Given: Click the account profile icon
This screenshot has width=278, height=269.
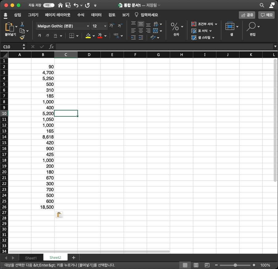Looking at the screenshot, I should tap(272, 5).
